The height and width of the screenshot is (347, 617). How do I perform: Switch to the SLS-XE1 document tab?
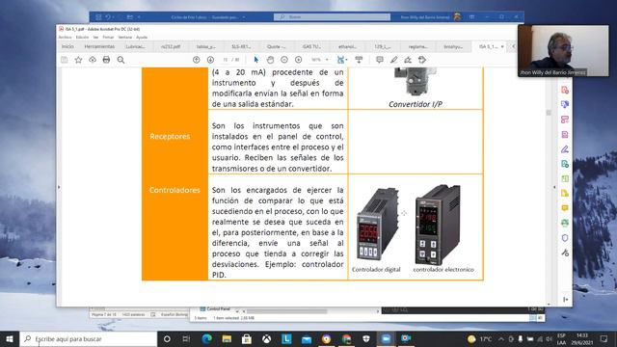click(241, 46)
